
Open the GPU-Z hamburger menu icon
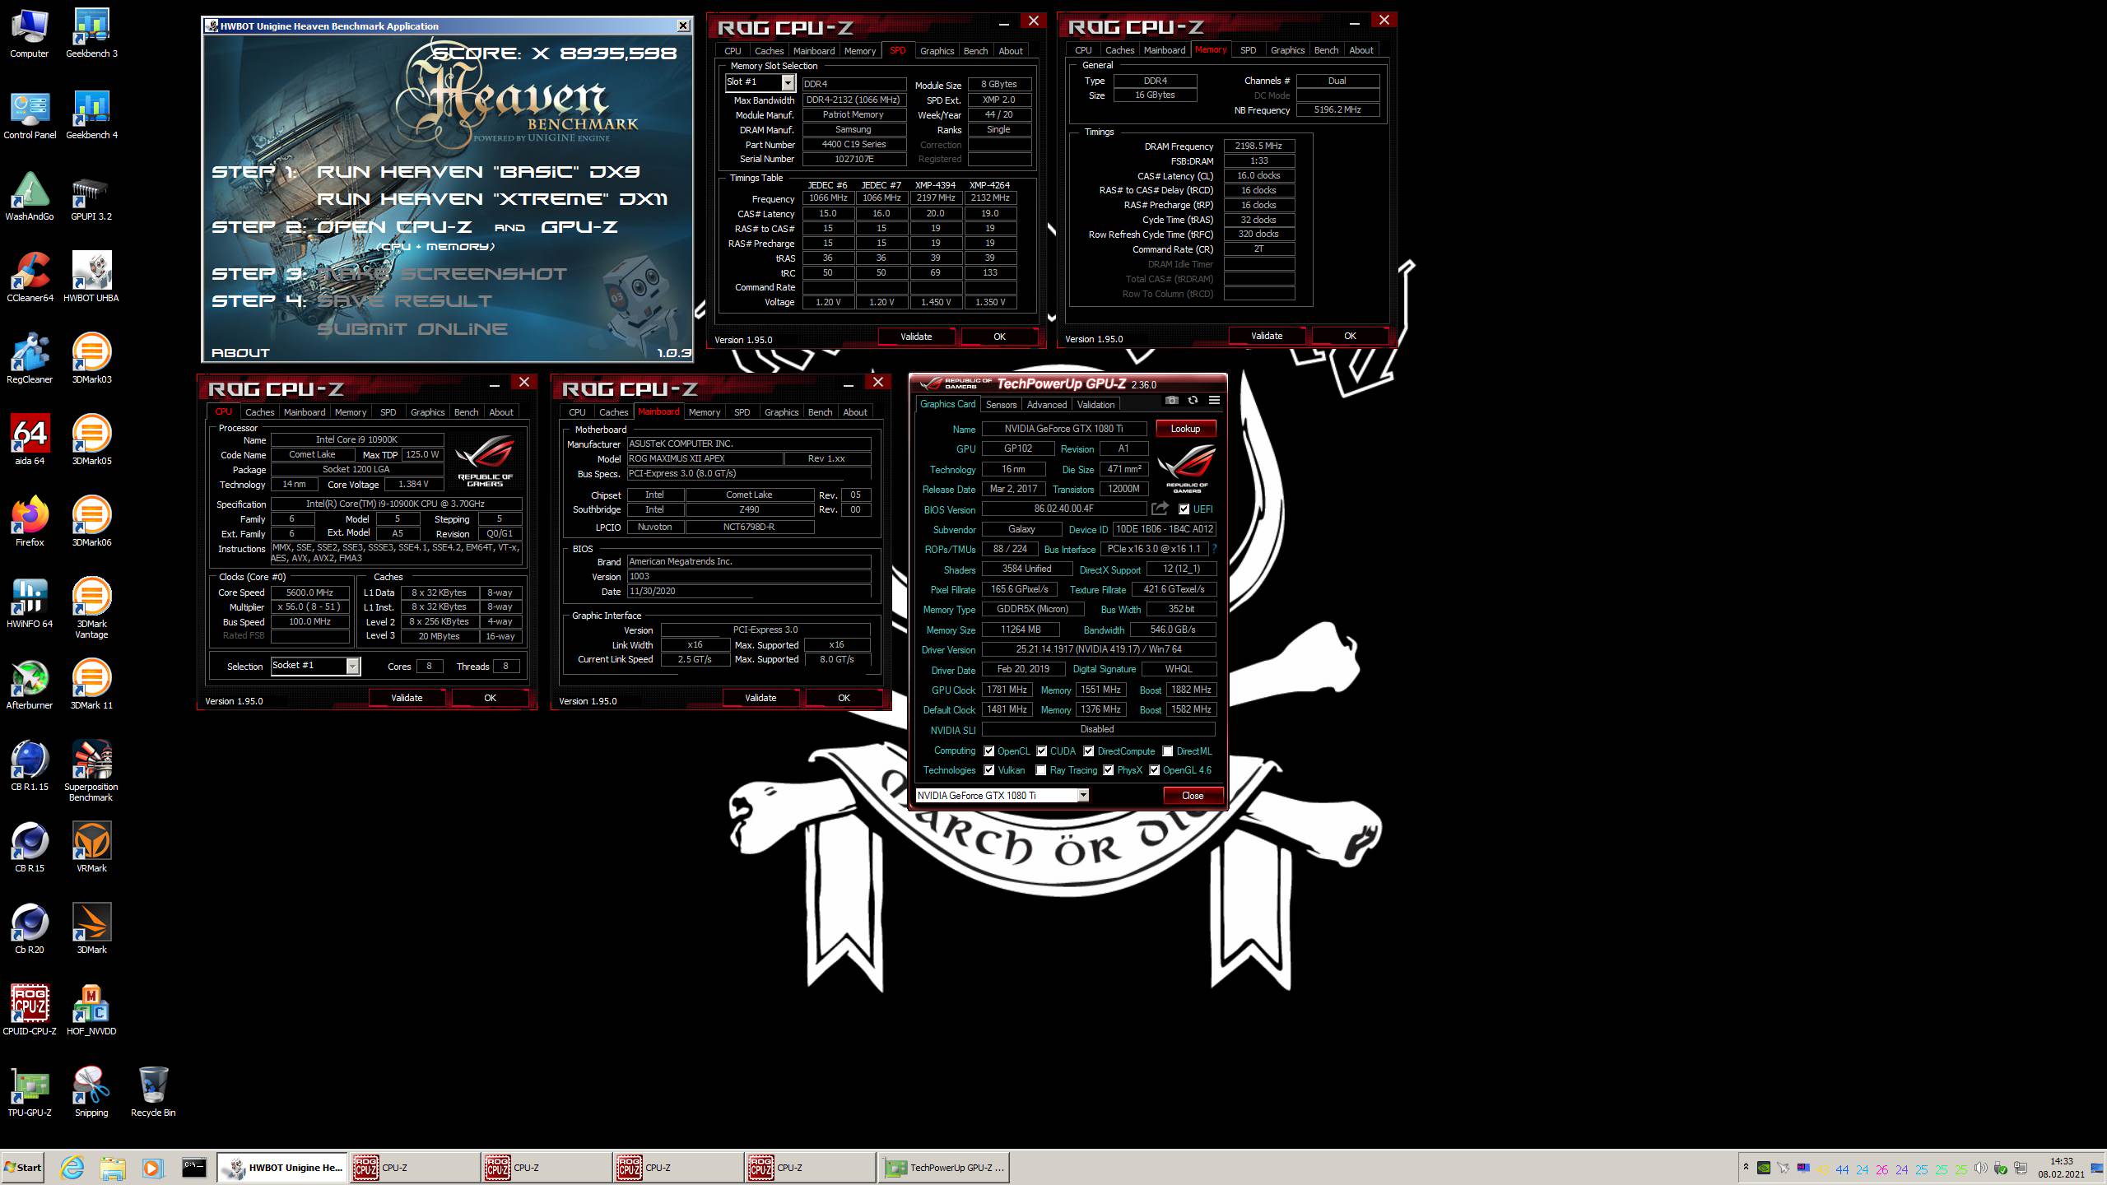click(1214, 401)
